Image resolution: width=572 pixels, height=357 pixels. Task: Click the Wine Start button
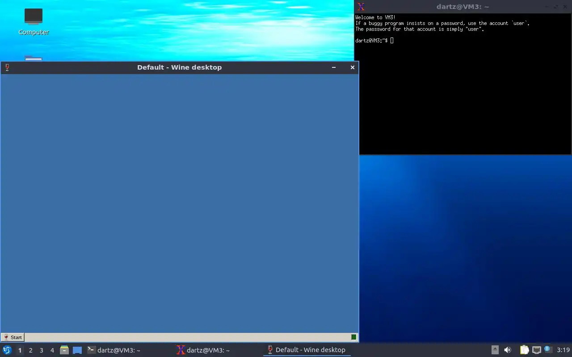click(13, 337)
